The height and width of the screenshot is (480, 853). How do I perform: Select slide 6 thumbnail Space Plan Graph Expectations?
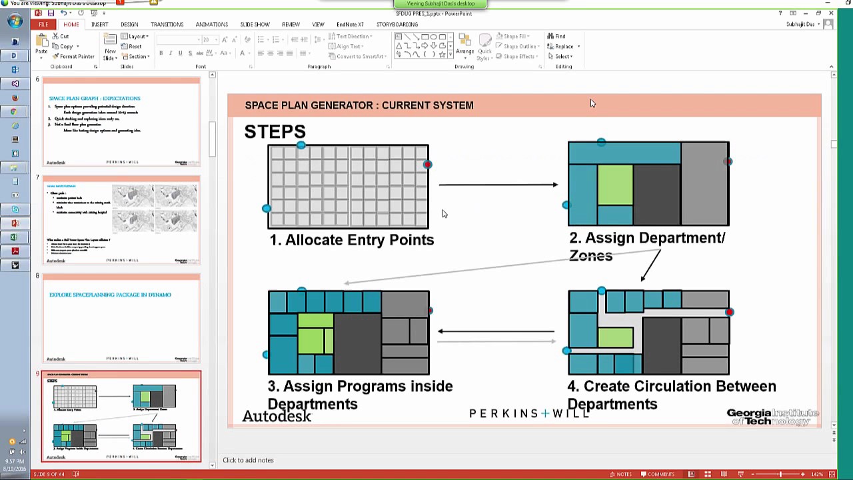tap(121, 122)
